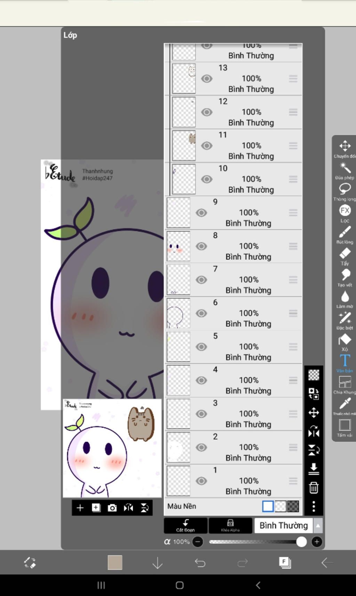Hide layer 12 with its eye icon
The height and width of the screenshot is (596, 356).
coord(207,112)
